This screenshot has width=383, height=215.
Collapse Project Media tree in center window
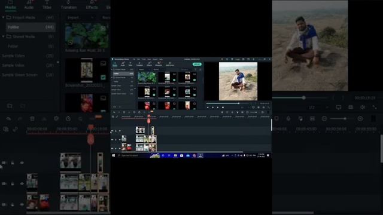(112, 69)
